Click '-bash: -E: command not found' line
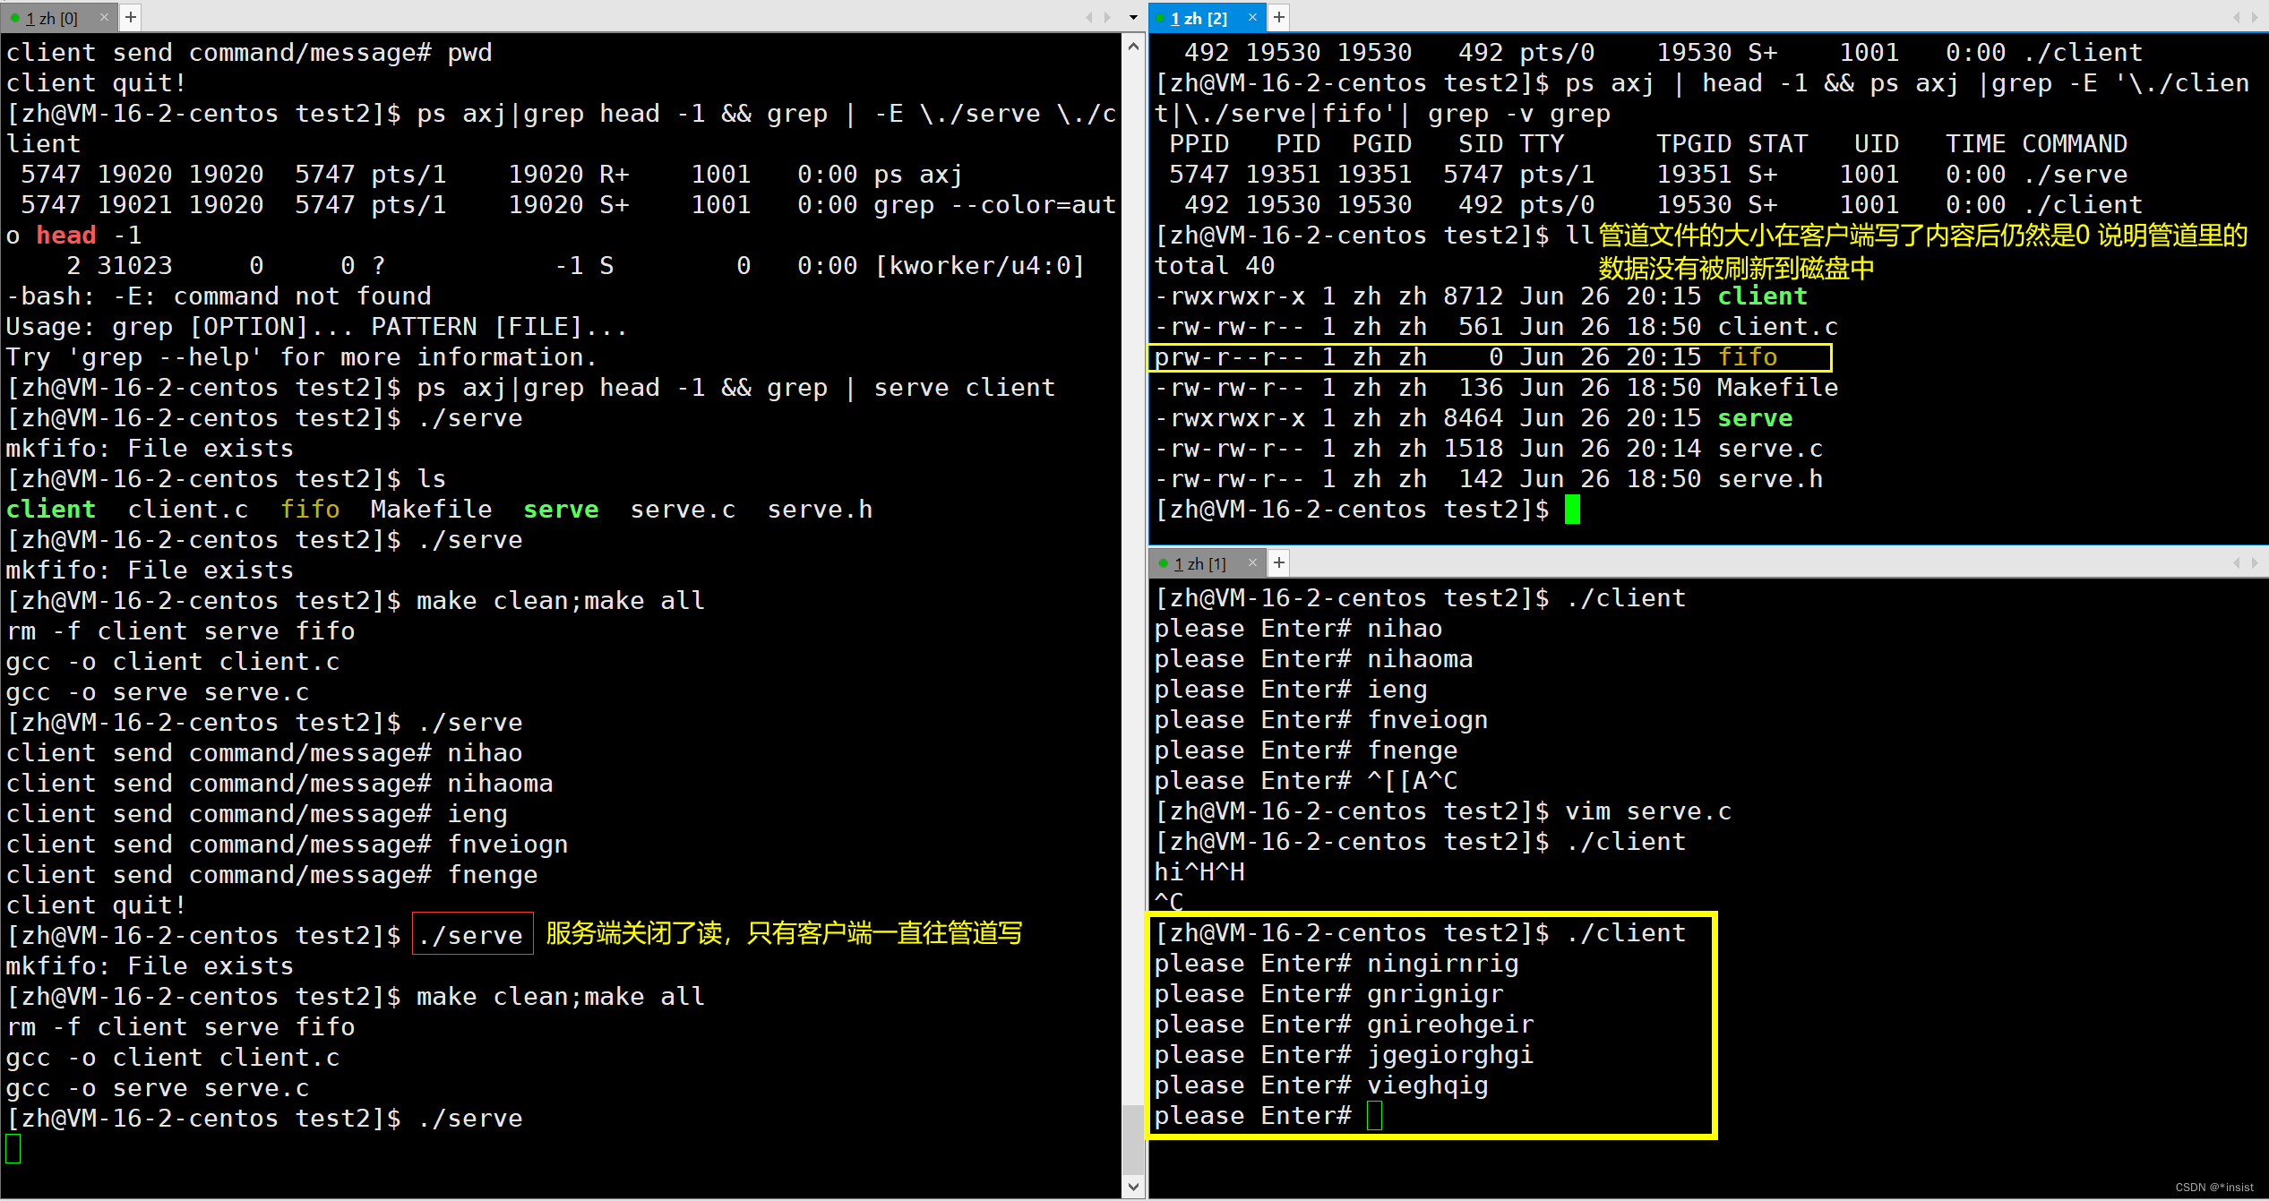The width and height of the screenshot is (2269, 1201). click(x=219, y=296)
